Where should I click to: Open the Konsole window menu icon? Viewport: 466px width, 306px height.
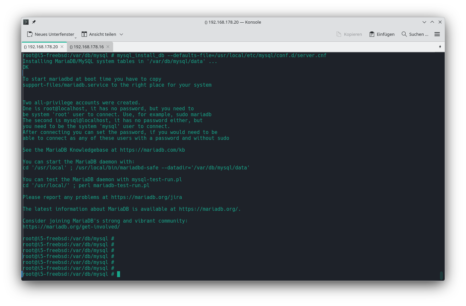click(x=26, y=22)
